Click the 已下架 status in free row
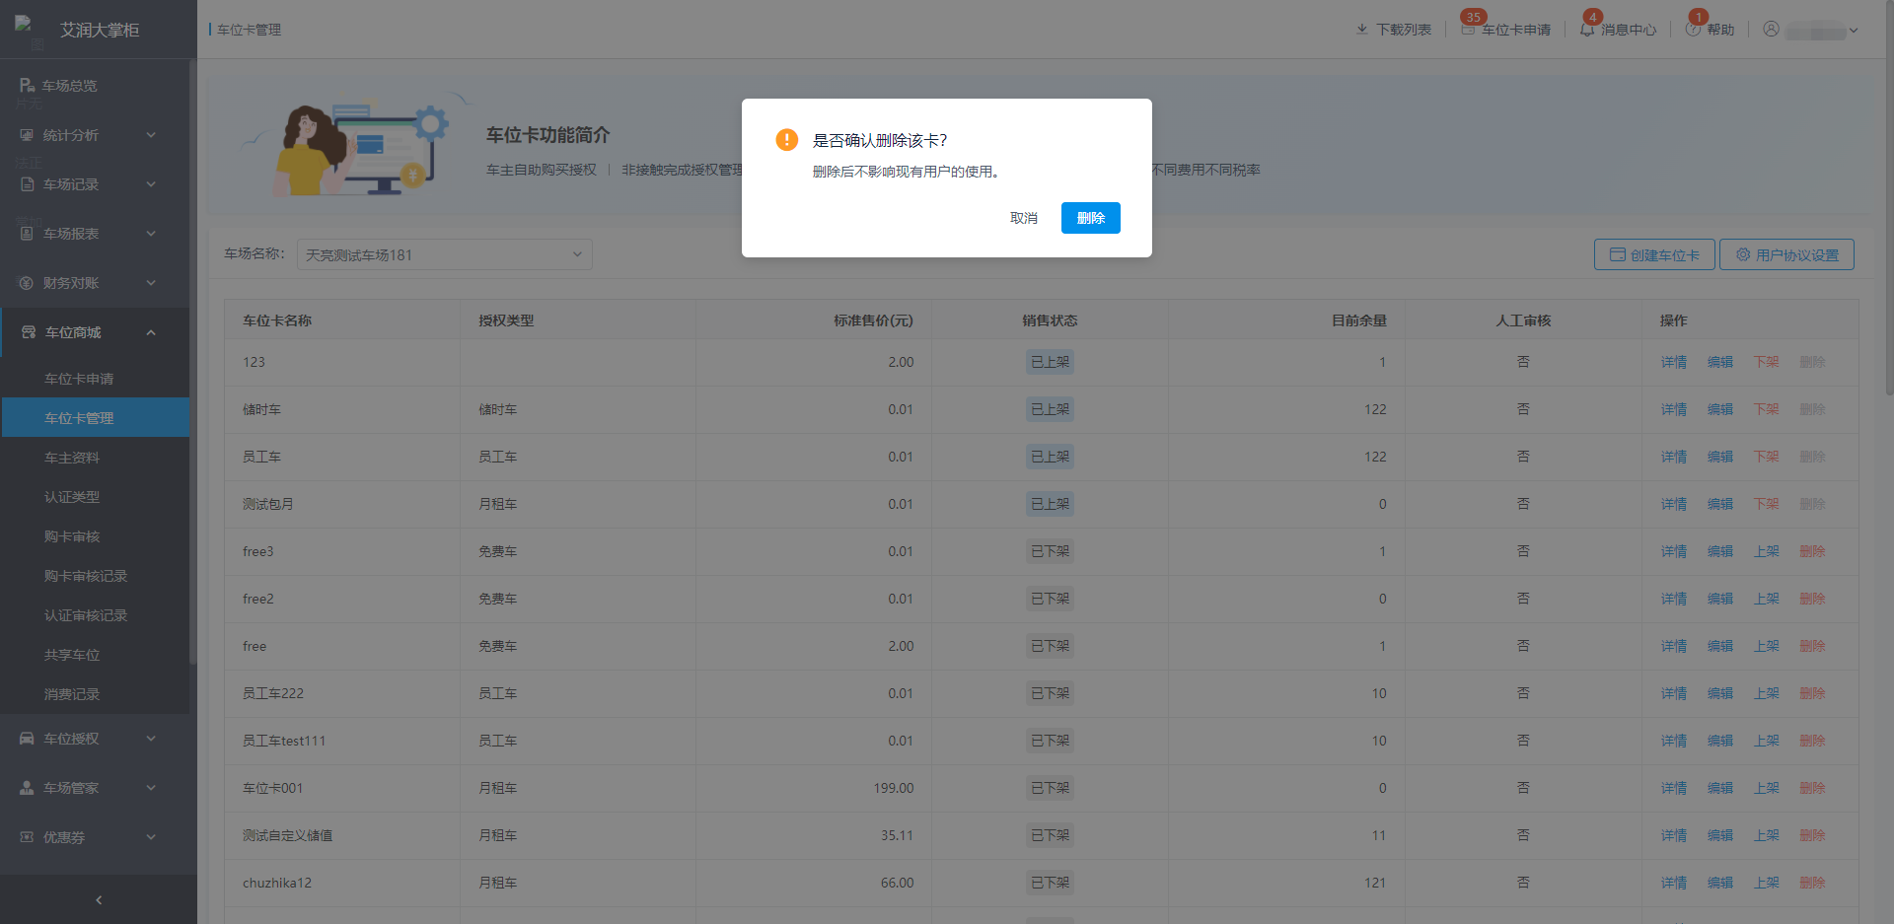This screenshot has height=924, width=1894. pos(1050,646)
